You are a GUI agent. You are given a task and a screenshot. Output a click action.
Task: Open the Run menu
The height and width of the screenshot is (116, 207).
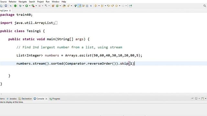coord(48,2)
